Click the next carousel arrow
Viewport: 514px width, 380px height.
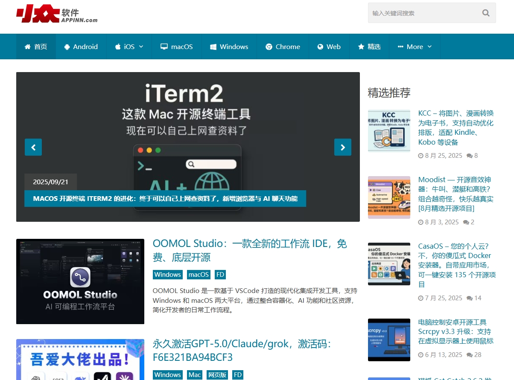click(x=343, y=147)
